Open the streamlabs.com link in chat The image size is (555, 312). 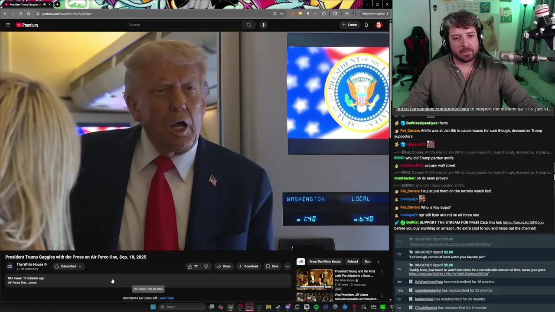pos(432,109)
